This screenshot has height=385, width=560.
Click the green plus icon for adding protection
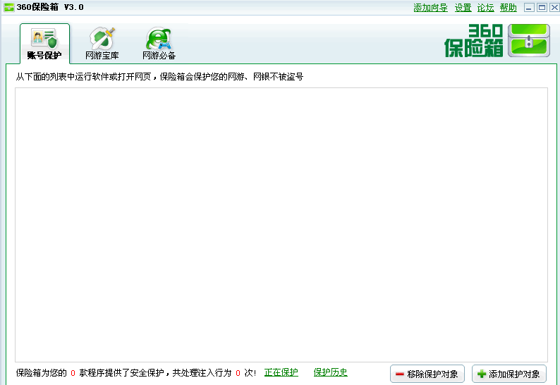click(x=482, y=374)
